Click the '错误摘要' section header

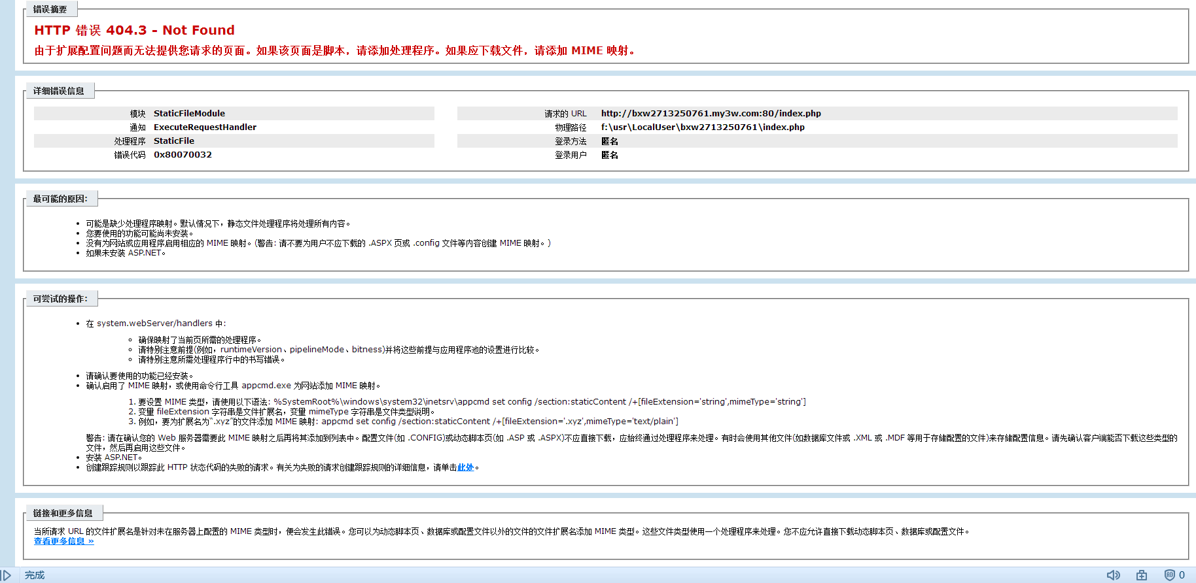50,9
